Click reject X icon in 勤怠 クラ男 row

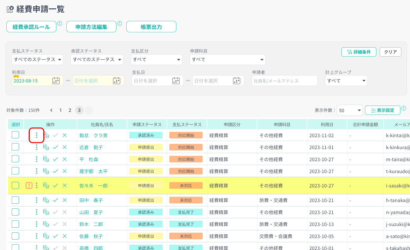click(65, 135)
